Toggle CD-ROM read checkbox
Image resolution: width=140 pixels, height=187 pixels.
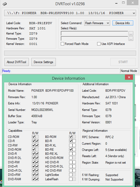(34, 137)
